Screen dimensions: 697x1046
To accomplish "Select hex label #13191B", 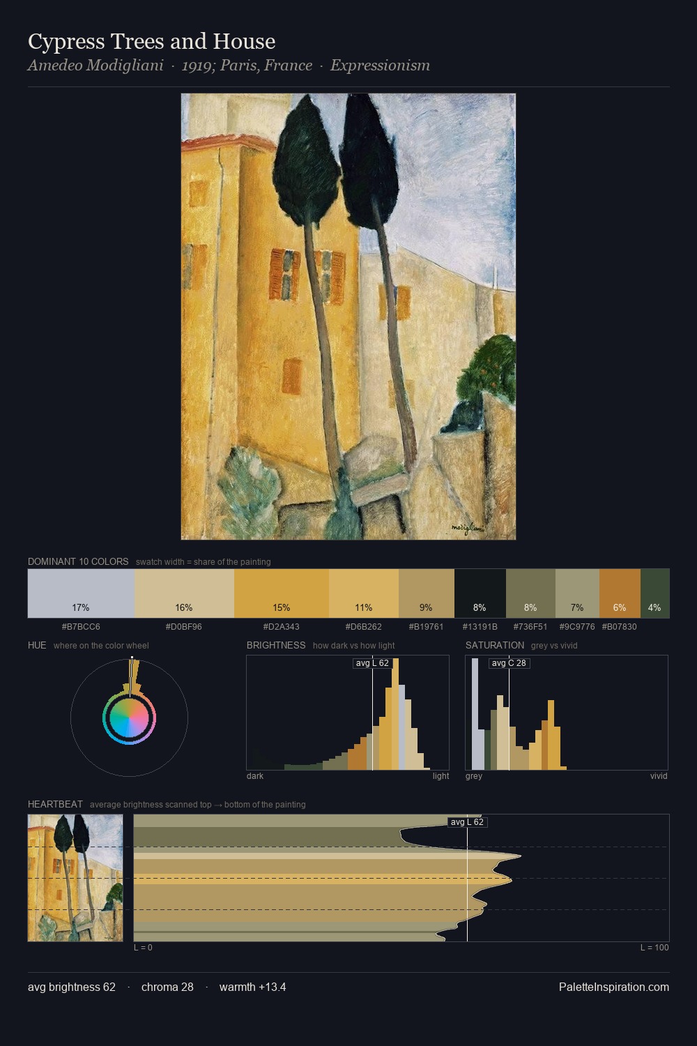I will [x=480, y=627].
